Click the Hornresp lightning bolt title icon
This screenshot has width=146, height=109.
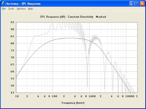click(3, 3)
